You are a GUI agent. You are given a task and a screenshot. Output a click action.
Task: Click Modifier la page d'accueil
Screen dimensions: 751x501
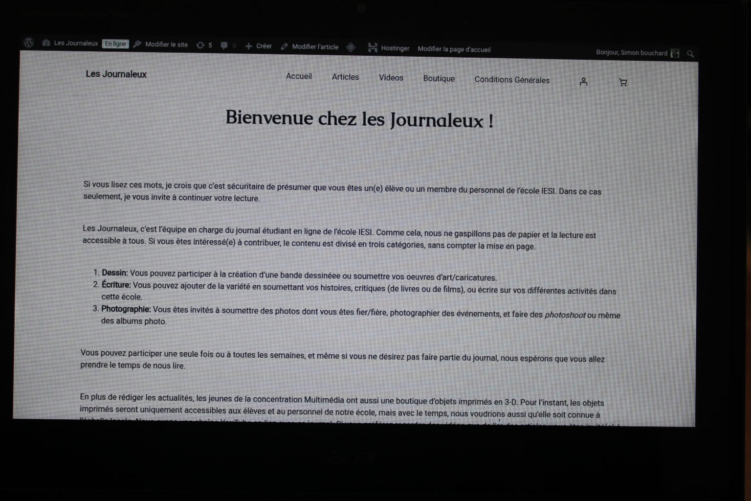(x=454, y=49)
